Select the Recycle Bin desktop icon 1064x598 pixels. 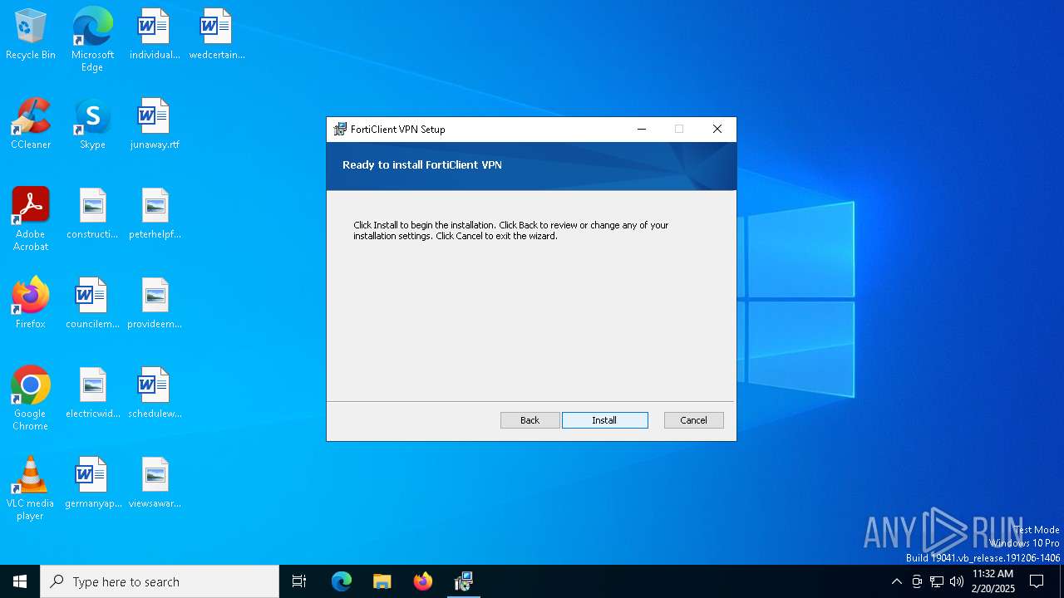pyautogui.click(x=31, y=35)
